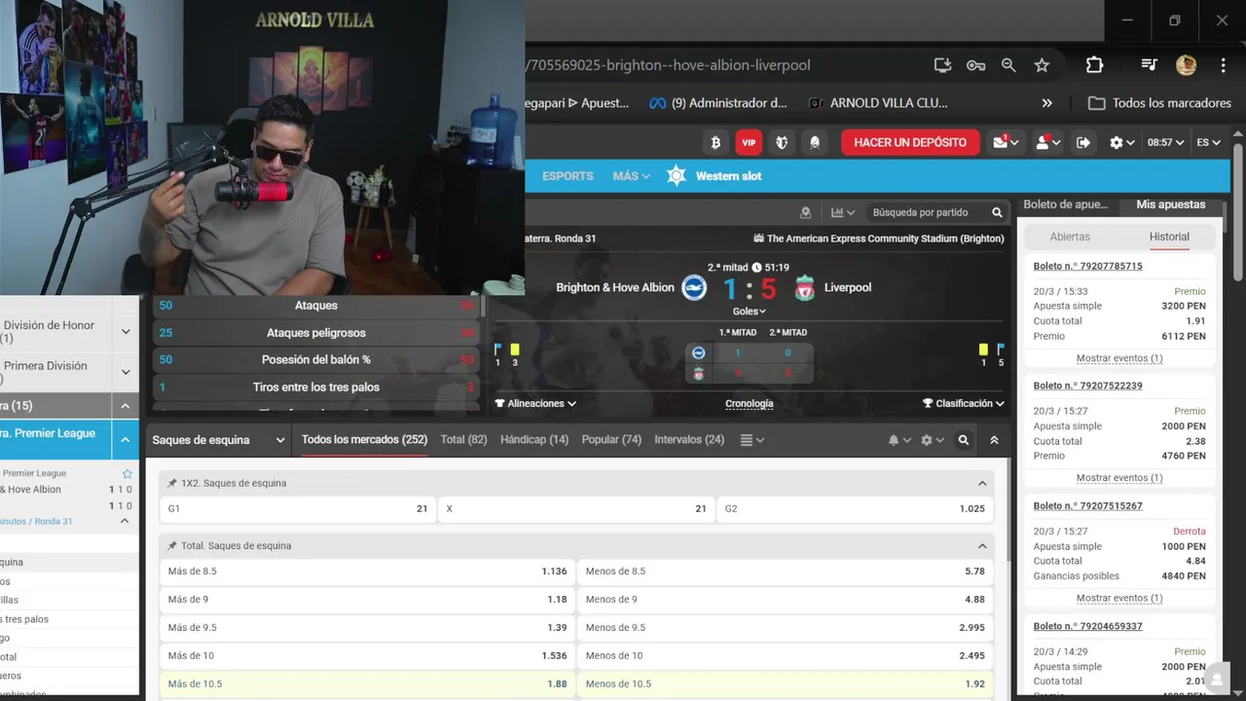Switch to Hándicap (14) tab
This screenshot has width=1246, height=701.
point(534,440)
